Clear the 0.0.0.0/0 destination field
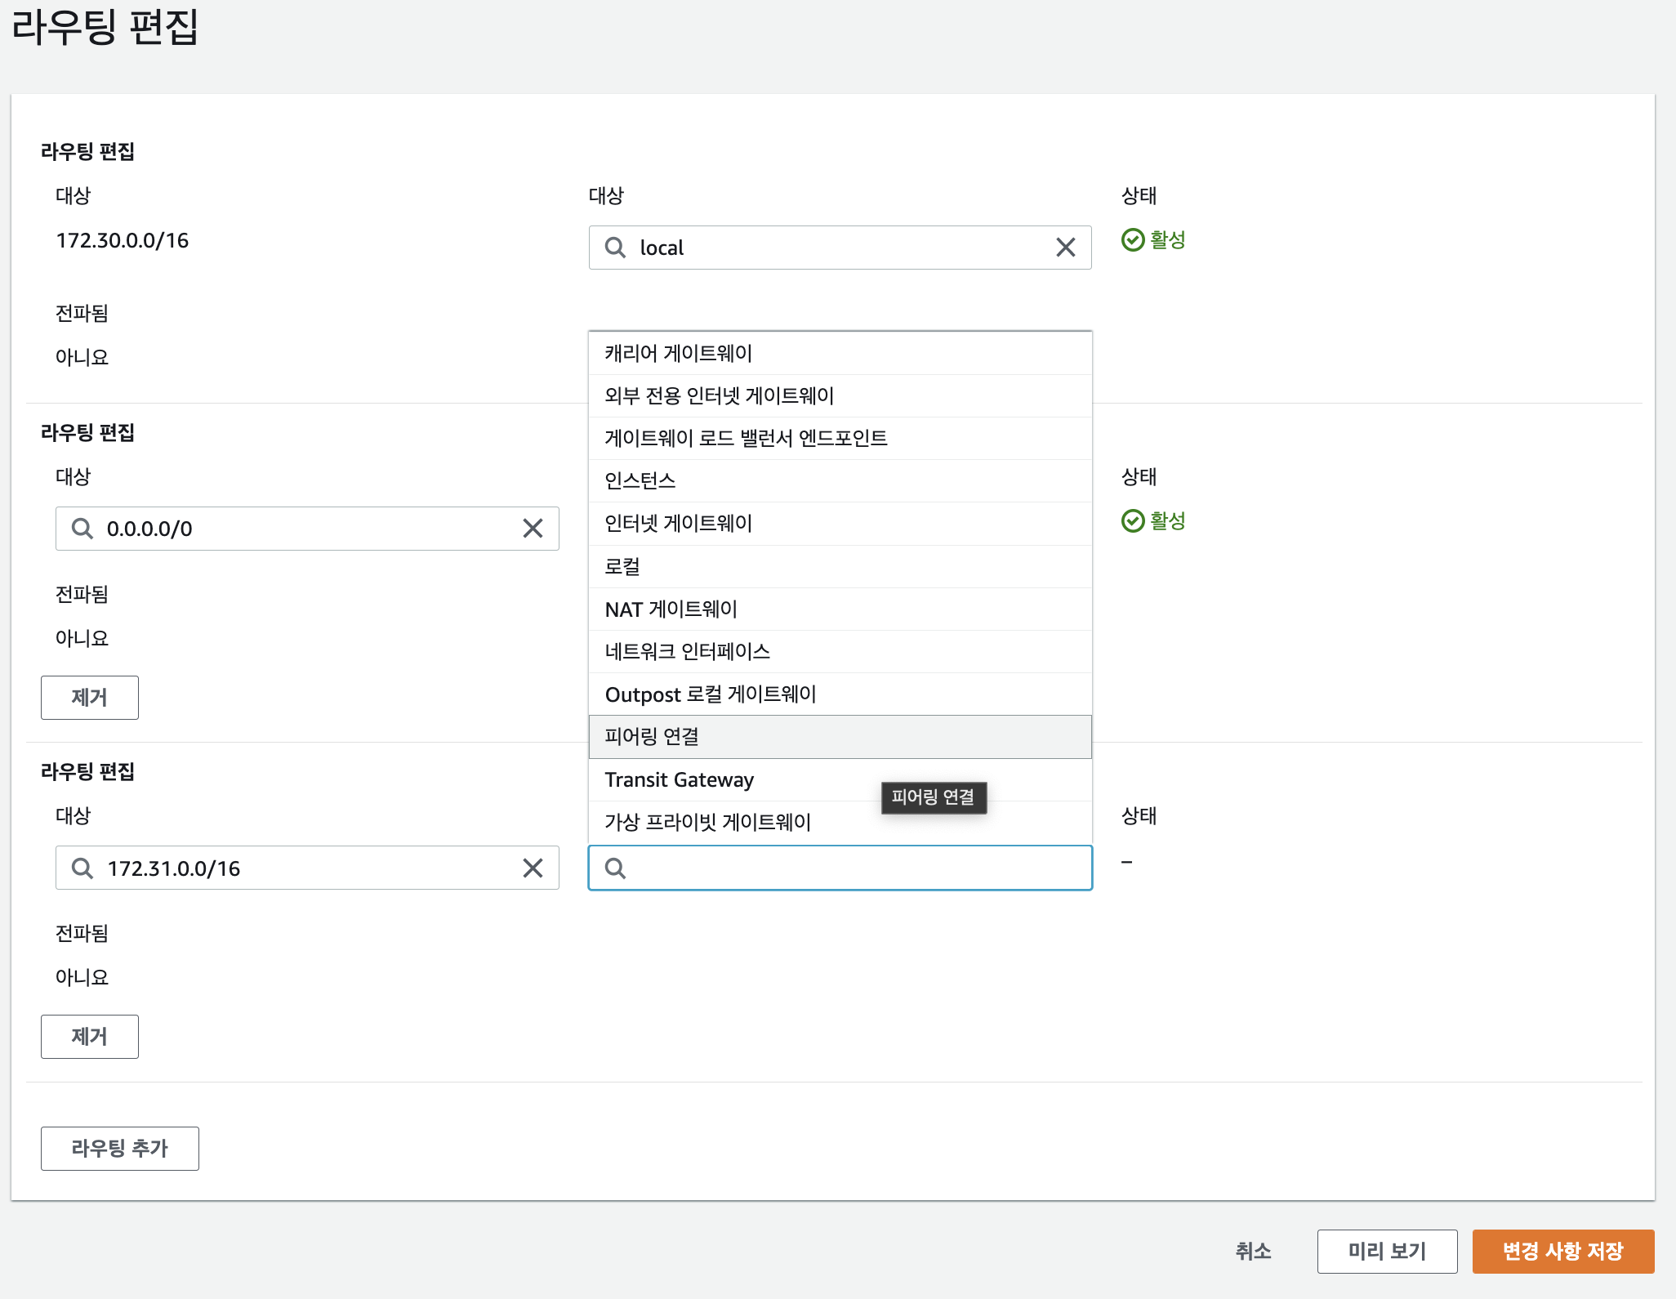The height and width of the screenshot is (1299, 1676). 533,529
